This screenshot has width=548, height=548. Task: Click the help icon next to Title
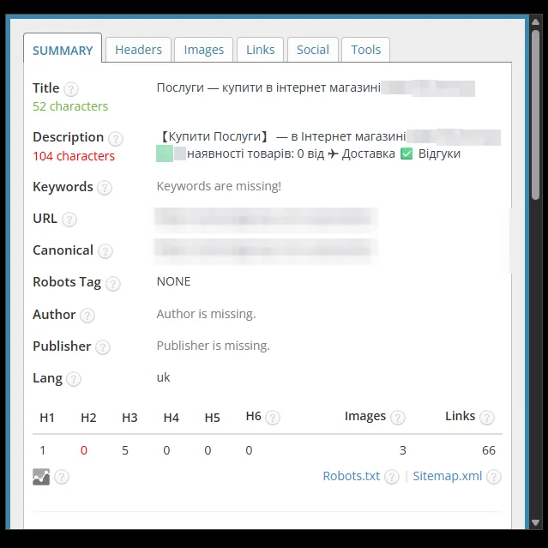tap(71, 89)
